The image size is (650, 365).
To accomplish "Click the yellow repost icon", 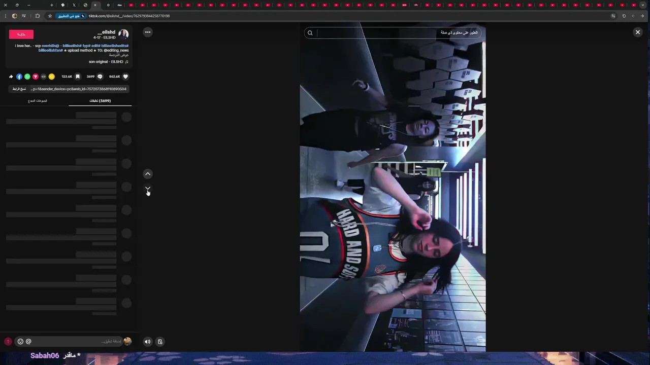I will click(x=51, y=77).
